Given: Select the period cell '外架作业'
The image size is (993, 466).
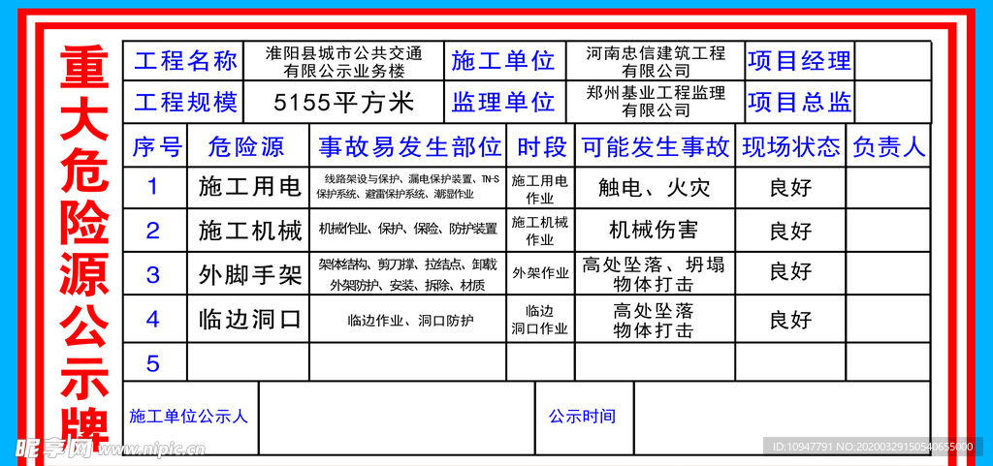Looking at the screenshot, I should point(540,273).
